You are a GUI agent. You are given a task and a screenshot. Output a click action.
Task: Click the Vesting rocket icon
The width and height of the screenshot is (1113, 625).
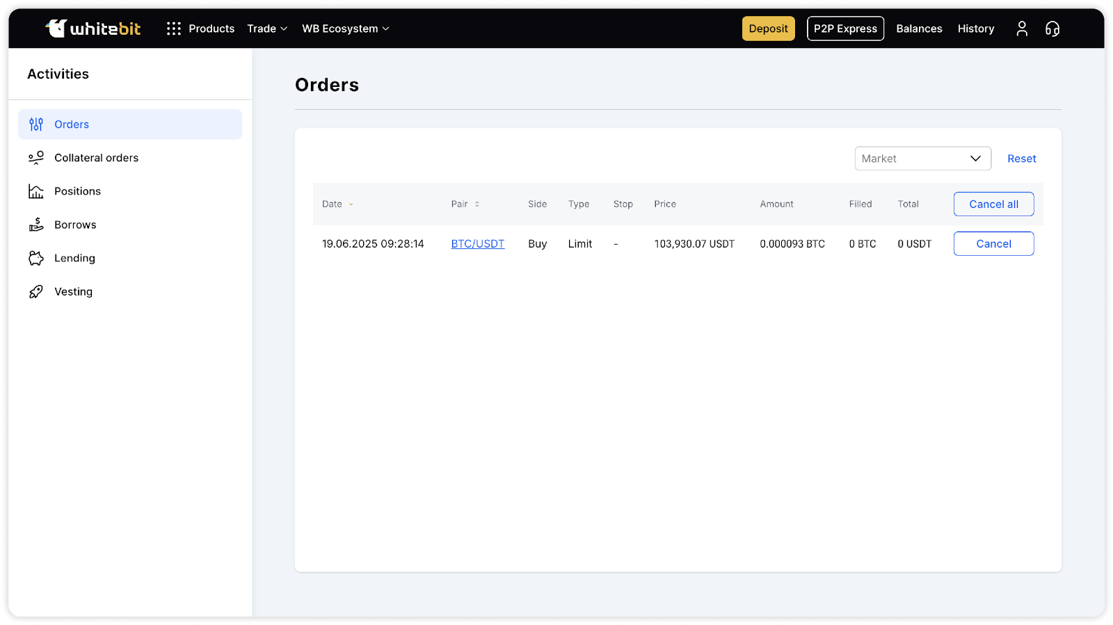point(36,292)
